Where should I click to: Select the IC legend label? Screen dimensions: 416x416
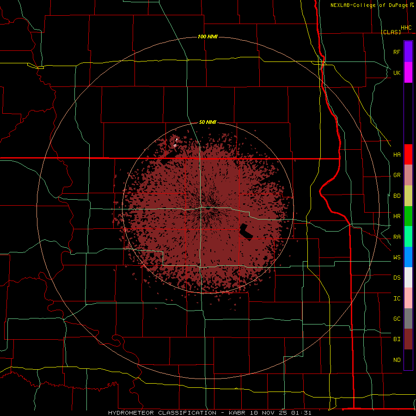coord(397,299)
